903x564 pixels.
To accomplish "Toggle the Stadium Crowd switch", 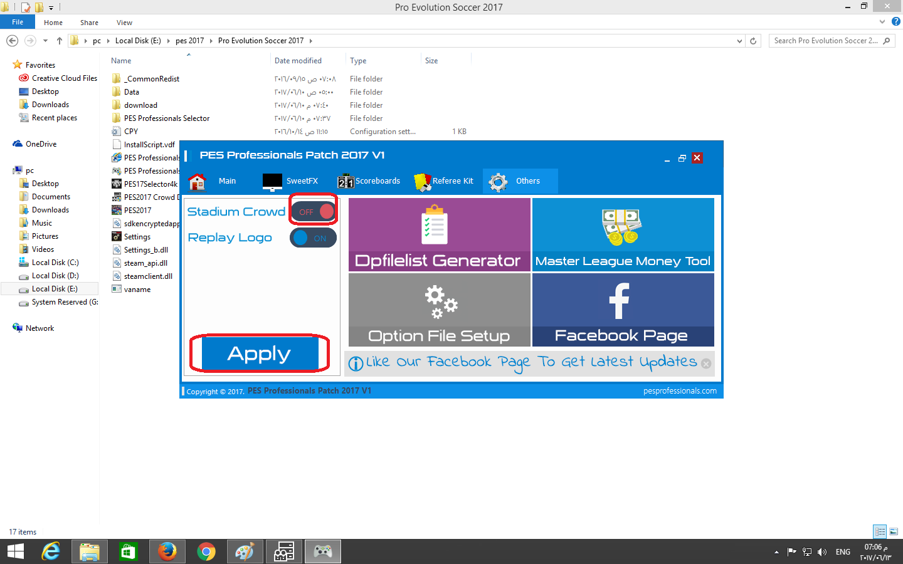I will point(314,211).
